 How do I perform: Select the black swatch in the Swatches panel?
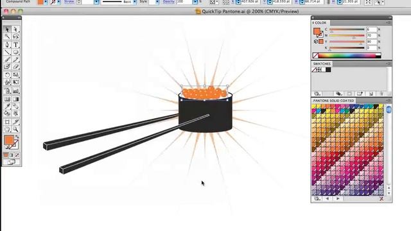(x=328, y=70)
